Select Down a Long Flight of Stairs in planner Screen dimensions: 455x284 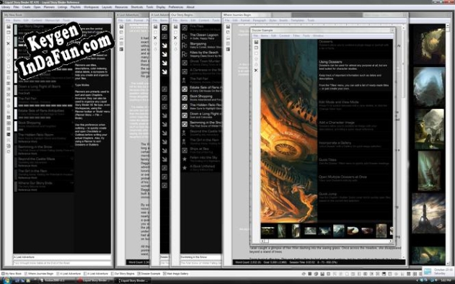[x=44, y=89]
